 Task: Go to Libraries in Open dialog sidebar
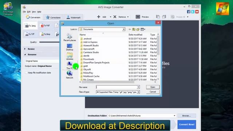[x=70, y=56]
